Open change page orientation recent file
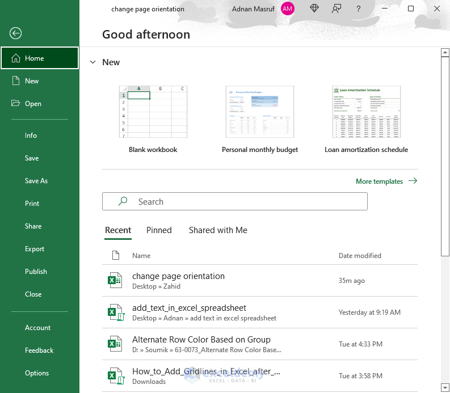This screenshot has height=393, width=450. click(260, 281)
